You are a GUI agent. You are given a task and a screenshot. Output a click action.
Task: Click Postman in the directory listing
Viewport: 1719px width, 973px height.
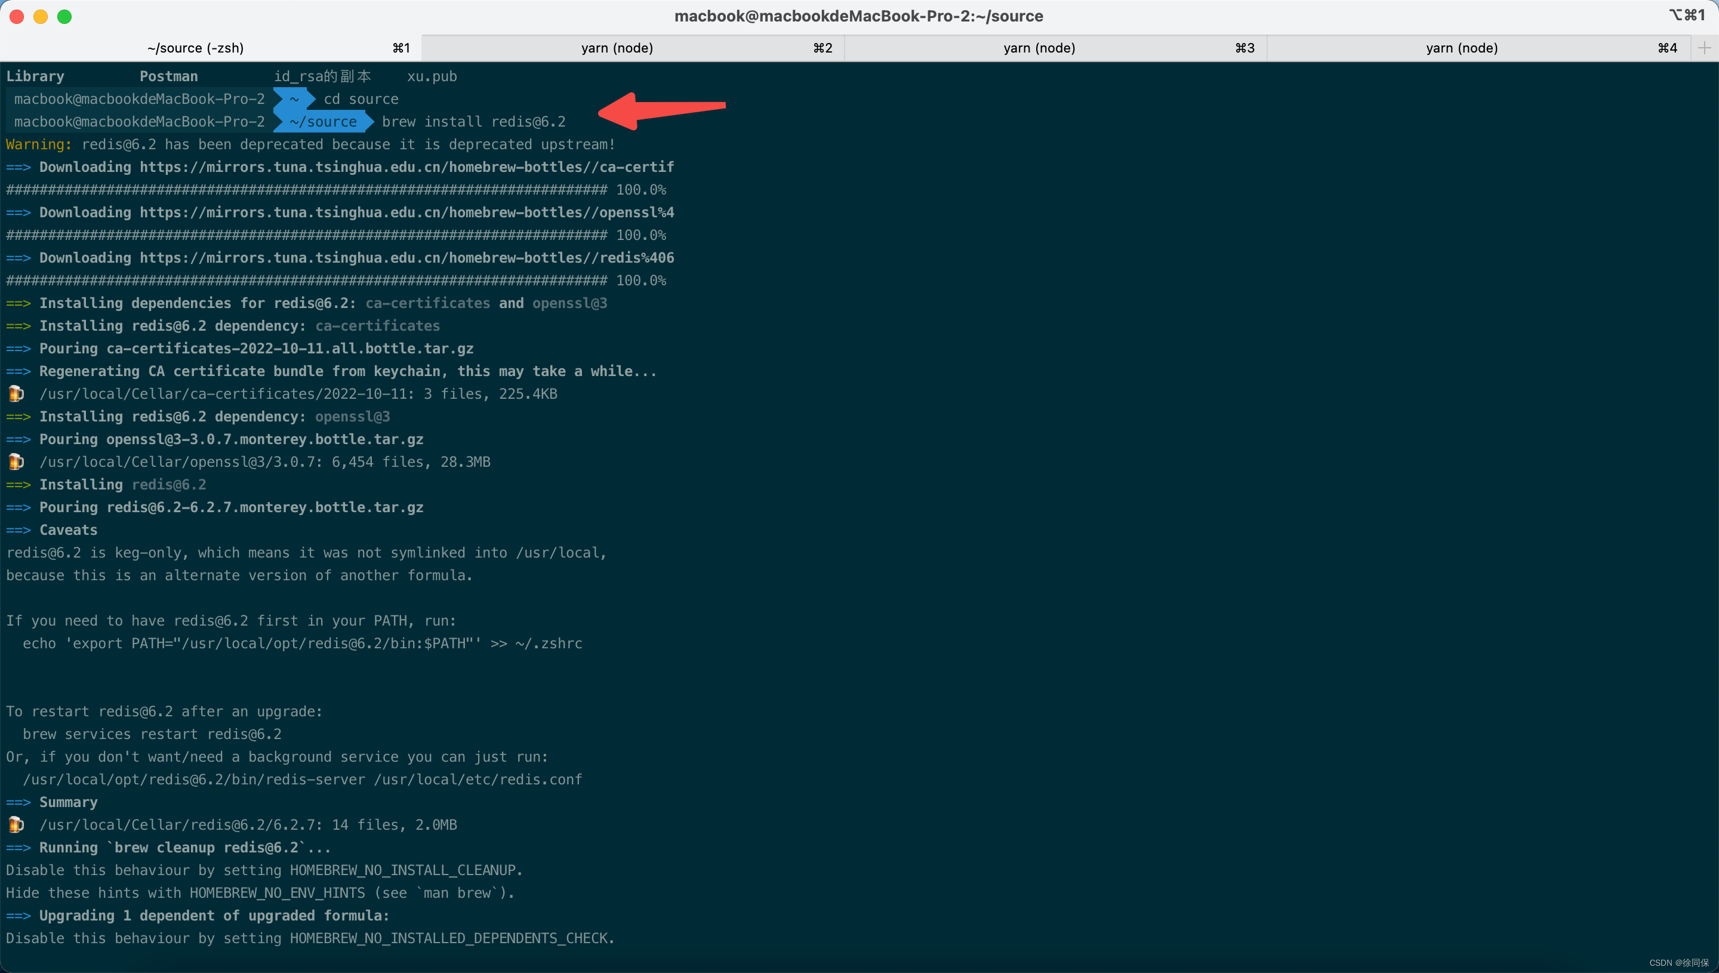point(168,76)
